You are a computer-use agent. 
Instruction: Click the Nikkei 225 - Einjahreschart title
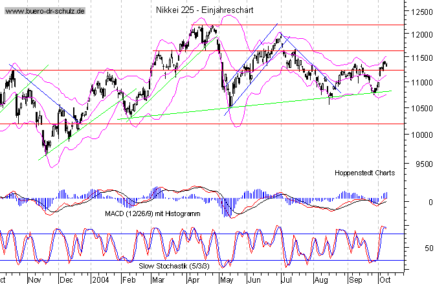205,11
